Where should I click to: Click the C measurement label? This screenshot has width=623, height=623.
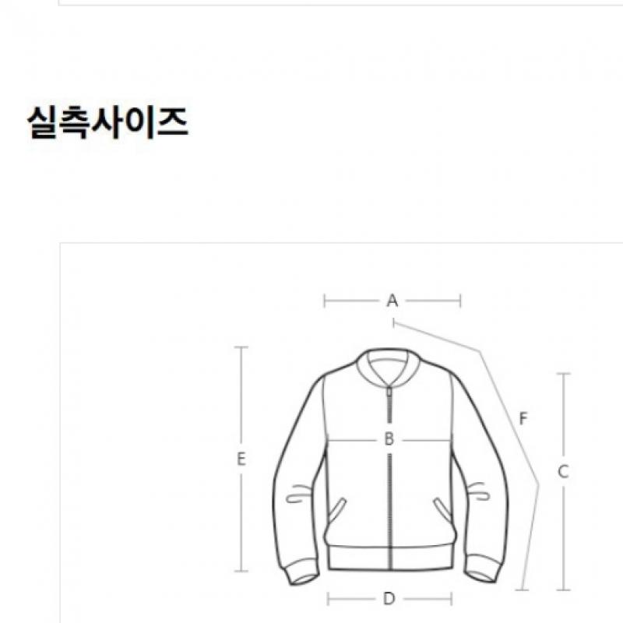[x=563, y=472]
